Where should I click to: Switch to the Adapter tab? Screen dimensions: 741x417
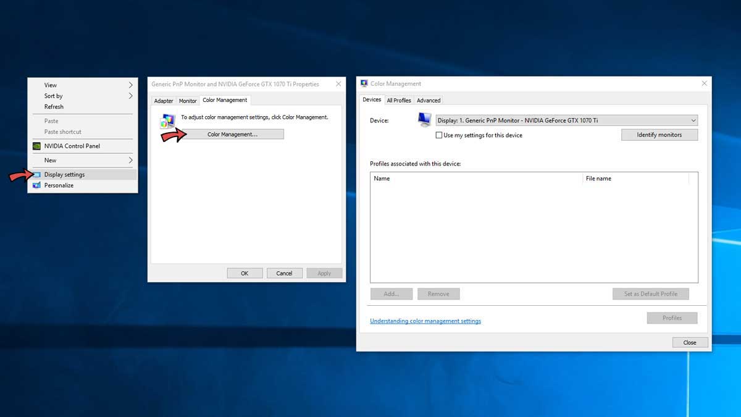pyautogui.click(x=164, y=100)
